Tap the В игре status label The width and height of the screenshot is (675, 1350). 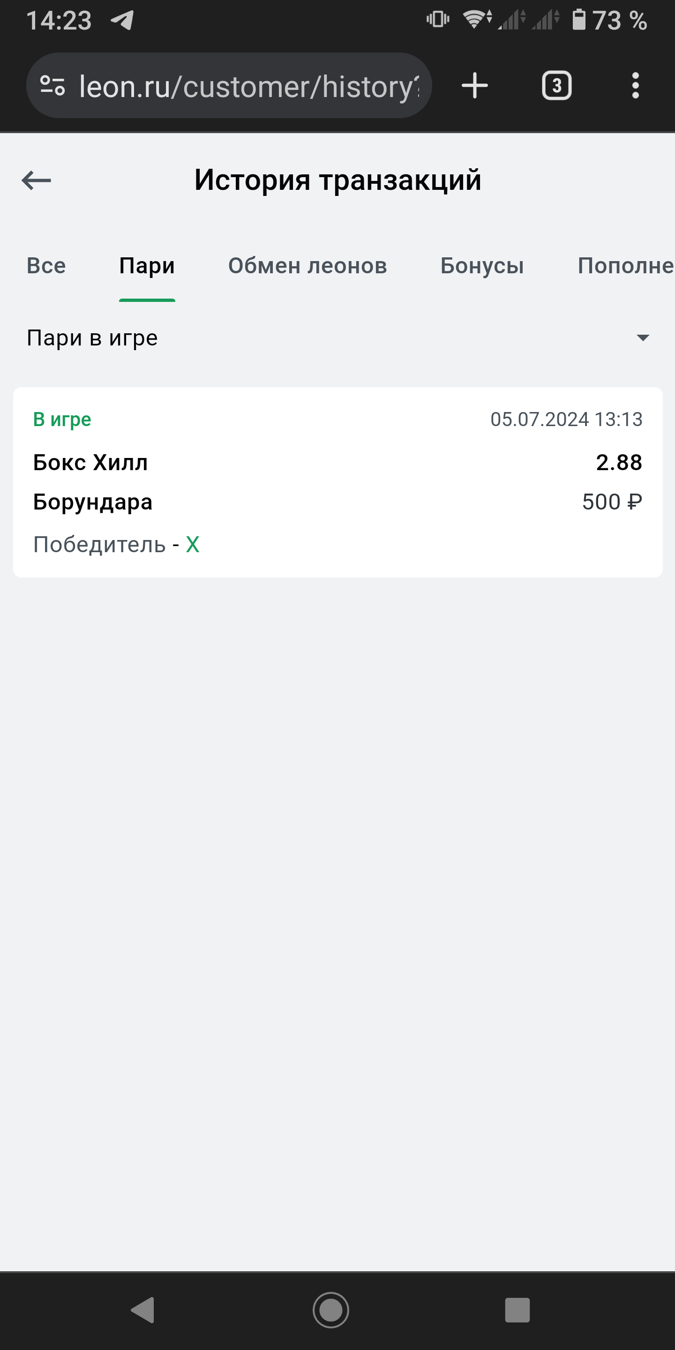pyautogui.click(x=62, y=419)
